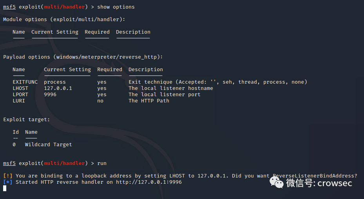This screenshot has height=199, width=364.
Task: Click the LHOST value 127.0.0.1
Action: (x=58, y=88)
